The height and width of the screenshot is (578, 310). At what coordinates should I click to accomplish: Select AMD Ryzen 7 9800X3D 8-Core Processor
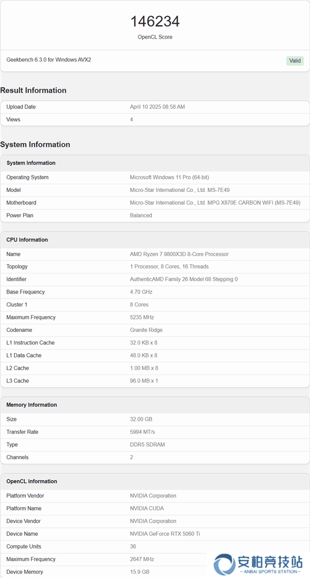[179, 254]
